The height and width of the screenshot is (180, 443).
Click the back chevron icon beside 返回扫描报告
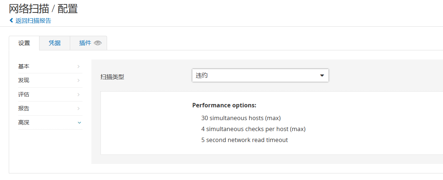(x=11, y=20)
